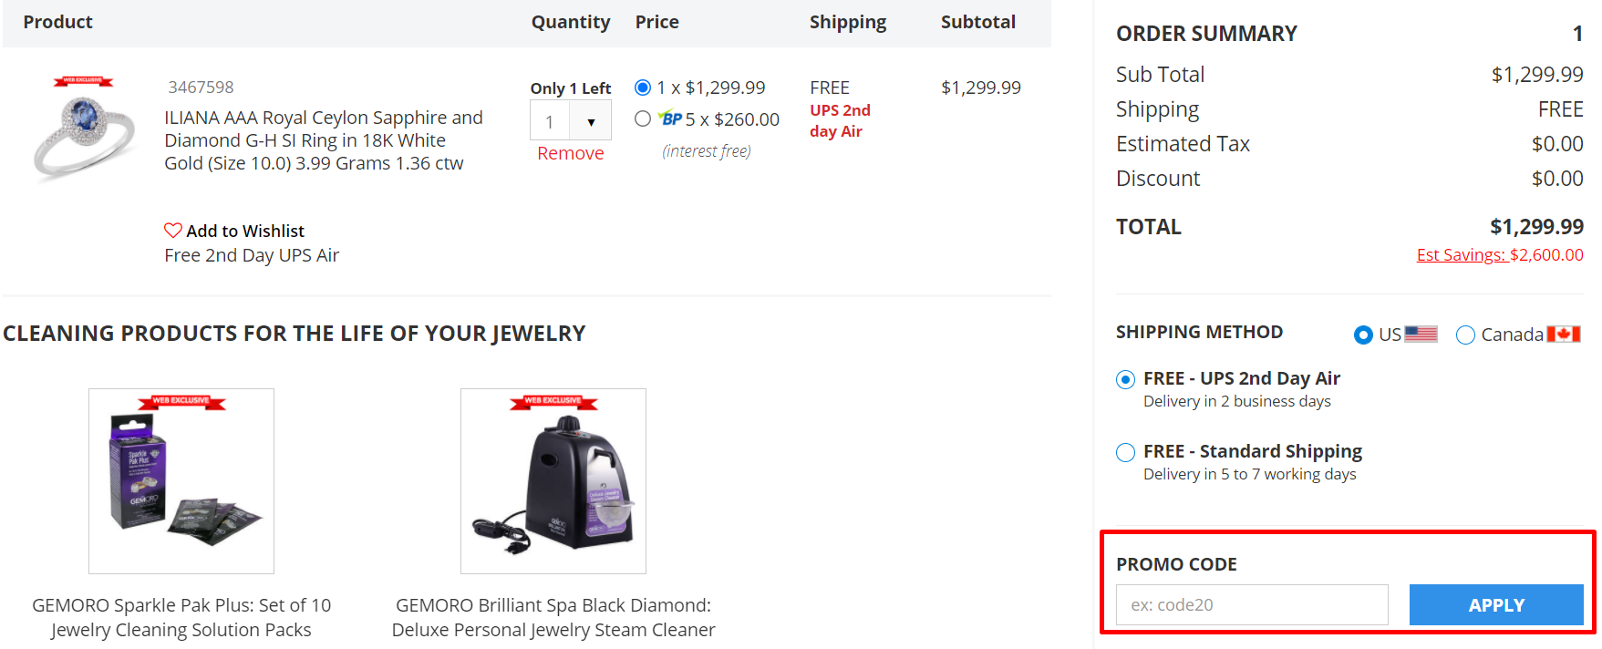
Task: Click the Canada flag icon
Action: (x=1563, y=335)
